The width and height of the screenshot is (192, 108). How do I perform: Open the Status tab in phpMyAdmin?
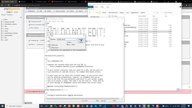coord(48,11)
